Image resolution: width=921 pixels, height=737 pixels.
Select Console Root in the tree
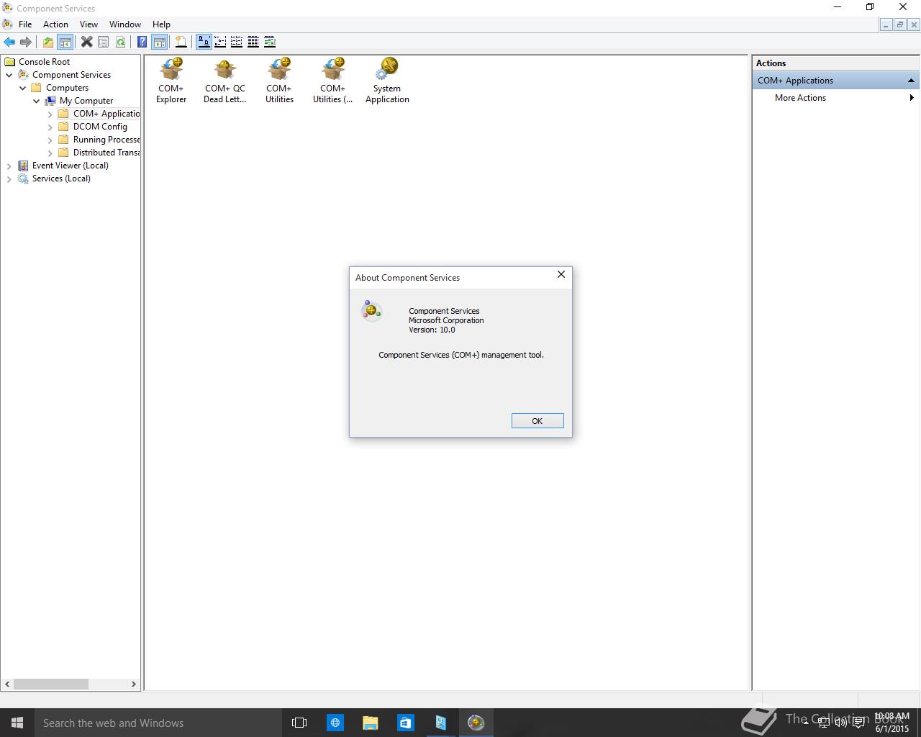pos(44,62)
